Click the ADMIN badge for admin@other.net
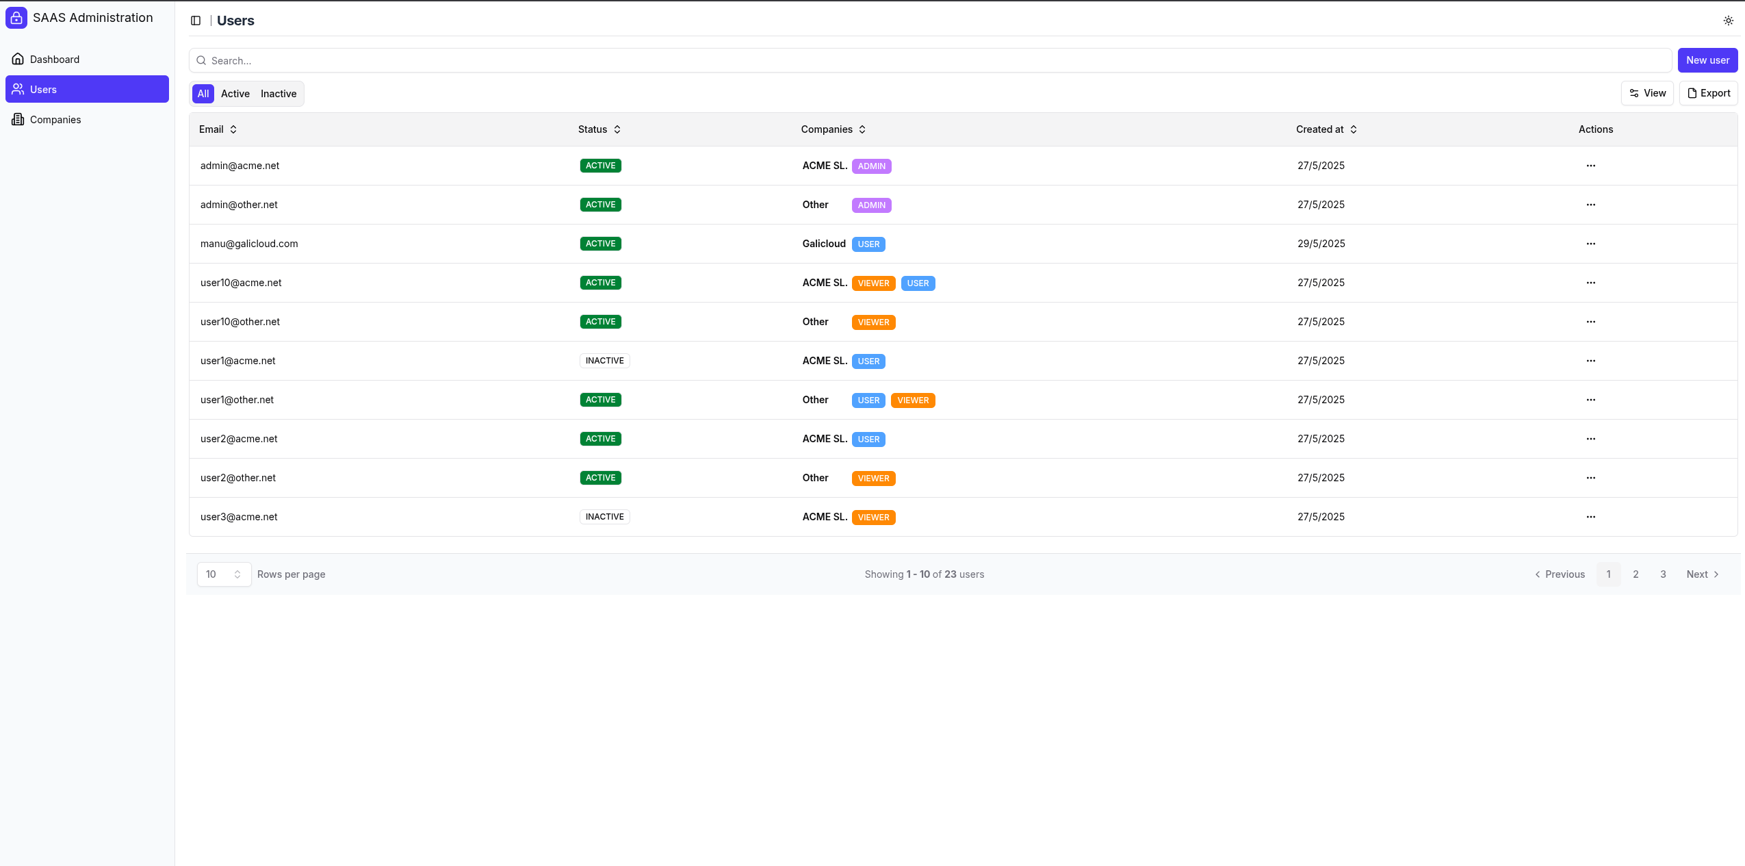 coord(872,205)
